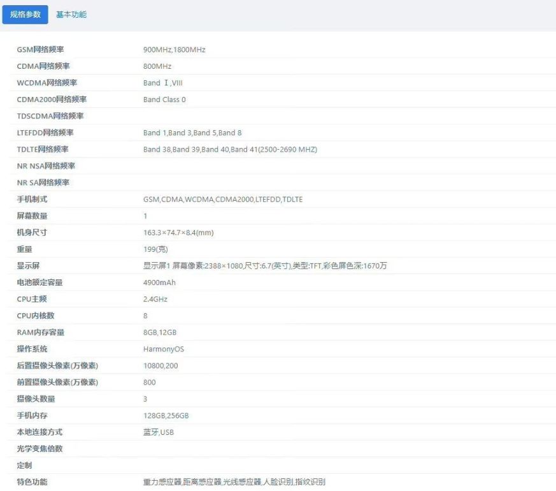Screen dimensions: 556x491
Task: Click the NR NSA网络频率 label
Action: (x=46, y=166)
